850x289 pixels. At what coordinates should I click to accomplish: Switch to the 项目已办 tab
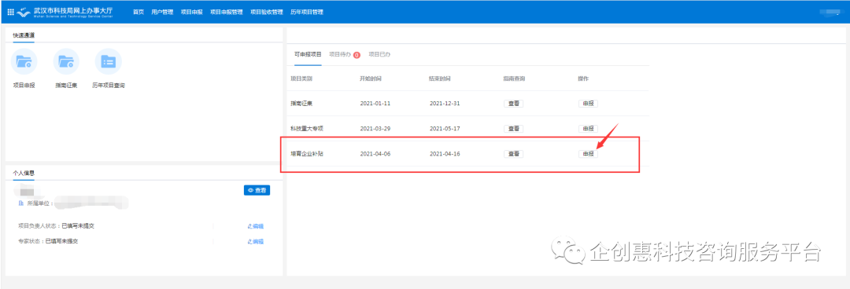(x=379, y=55)
